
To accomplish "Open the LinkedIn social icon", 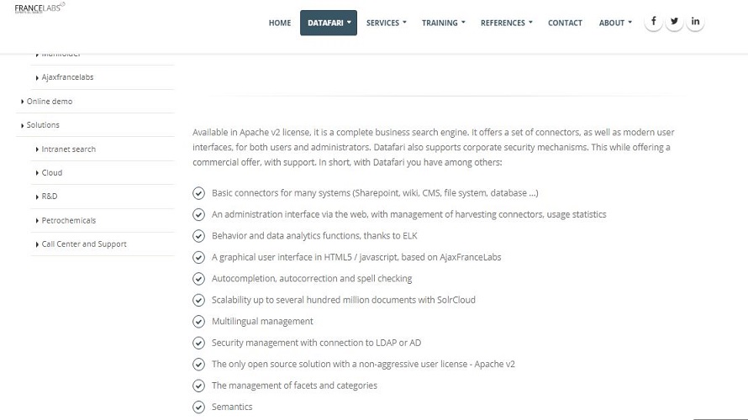I will [x=695, y=22].
